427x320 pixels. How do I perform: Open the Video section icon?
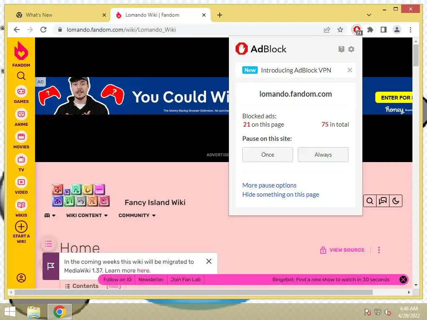coord(21,182)
